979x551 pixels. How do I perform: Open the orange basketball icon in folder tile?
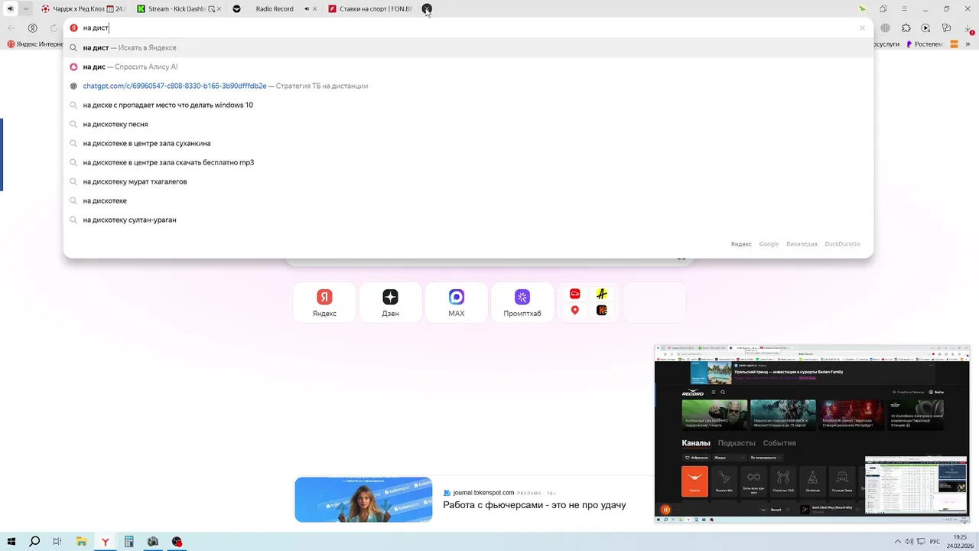click(x=602, y=310)
